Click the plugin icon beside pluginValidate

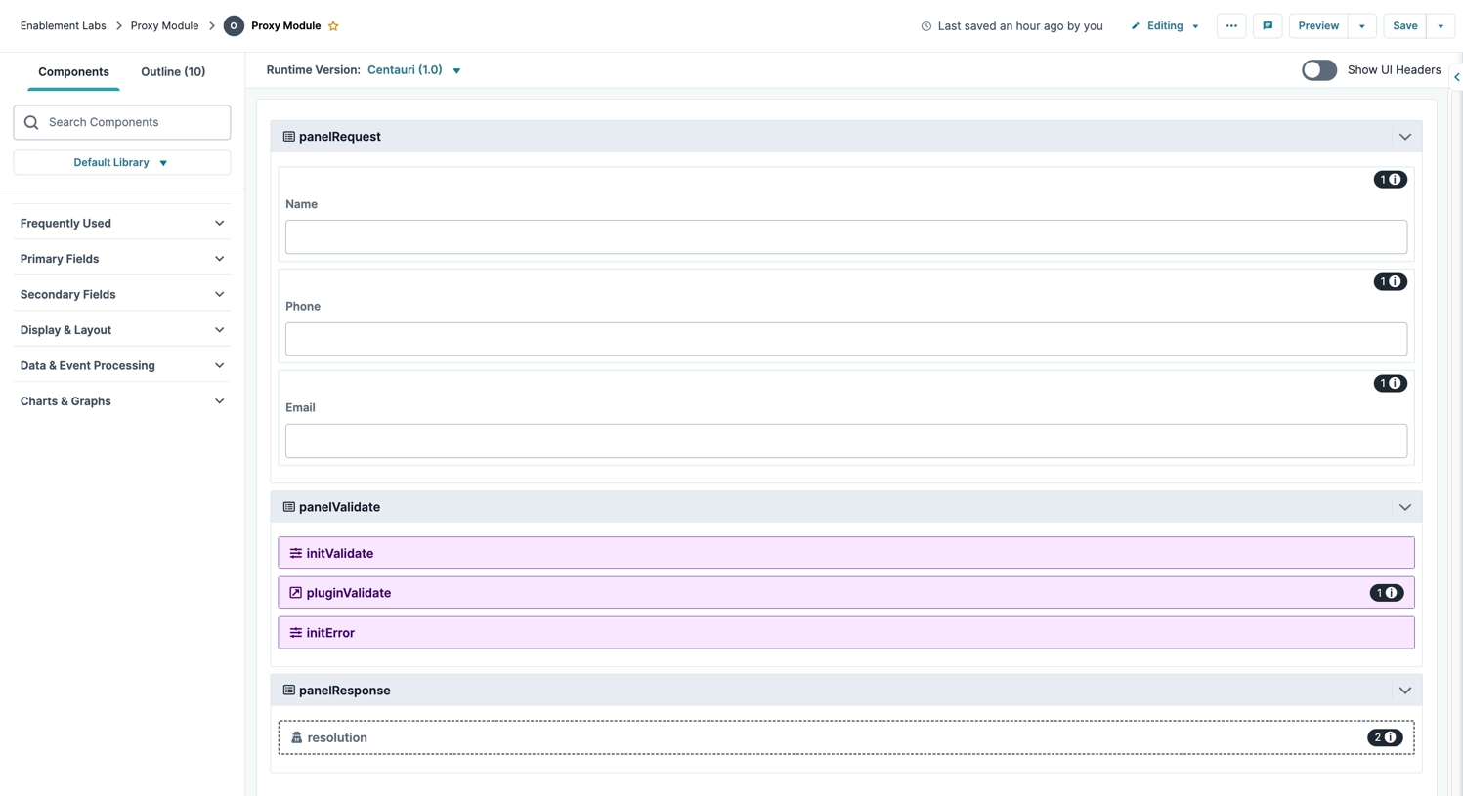pyautogui.click(x=295, y=593)
